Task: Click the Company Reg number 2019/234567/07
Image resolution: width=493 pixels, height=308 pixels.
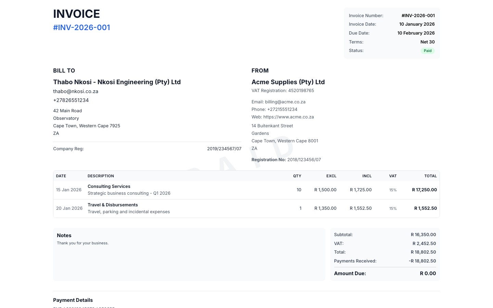Action: (x=224, y=149)
